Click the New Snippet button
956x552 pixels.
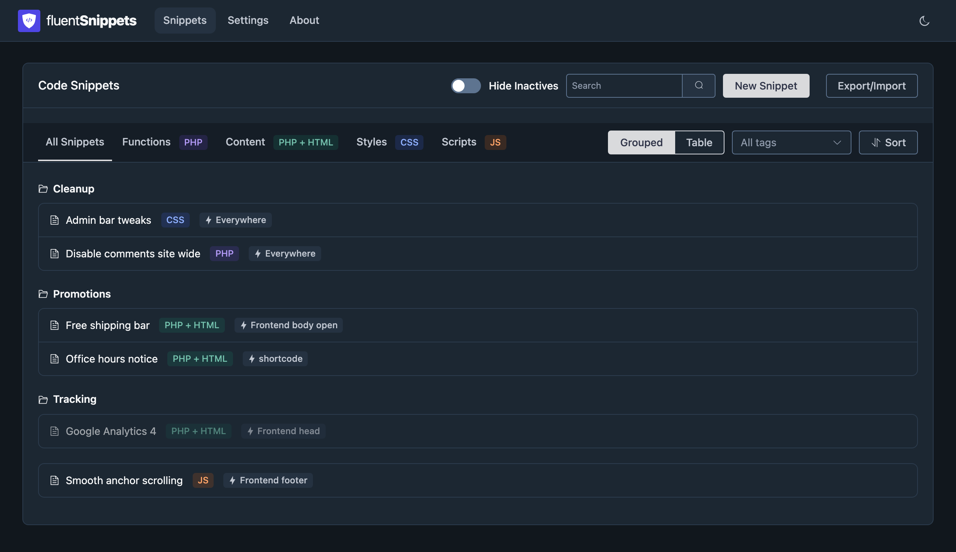pos(766,86)
